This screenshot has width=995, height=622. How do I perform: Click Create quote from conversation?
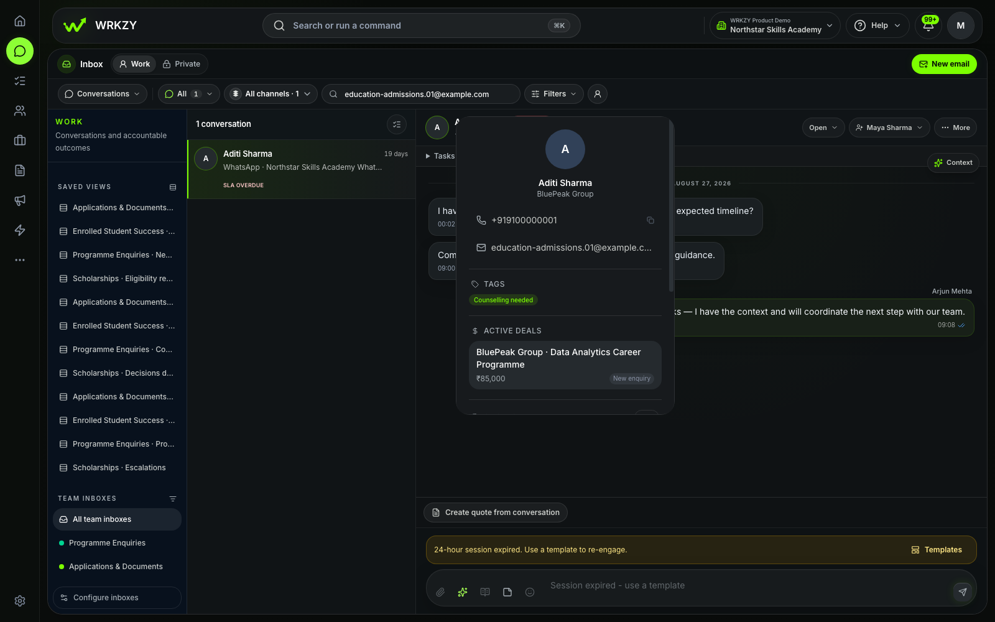(496, 513)
